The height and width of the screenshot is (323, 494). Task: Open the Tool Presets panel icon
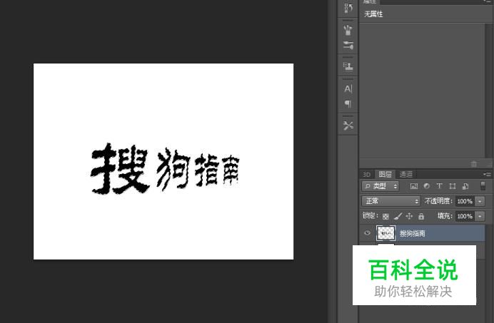(348, 125)
